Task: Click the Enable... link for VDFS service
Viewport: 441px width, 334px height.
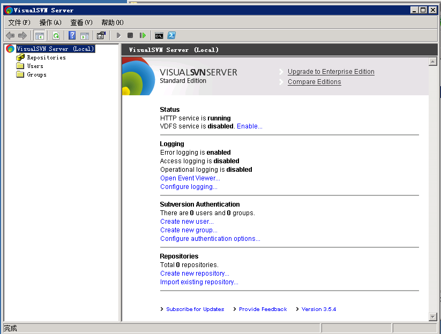Action: [x=250, y=126]
